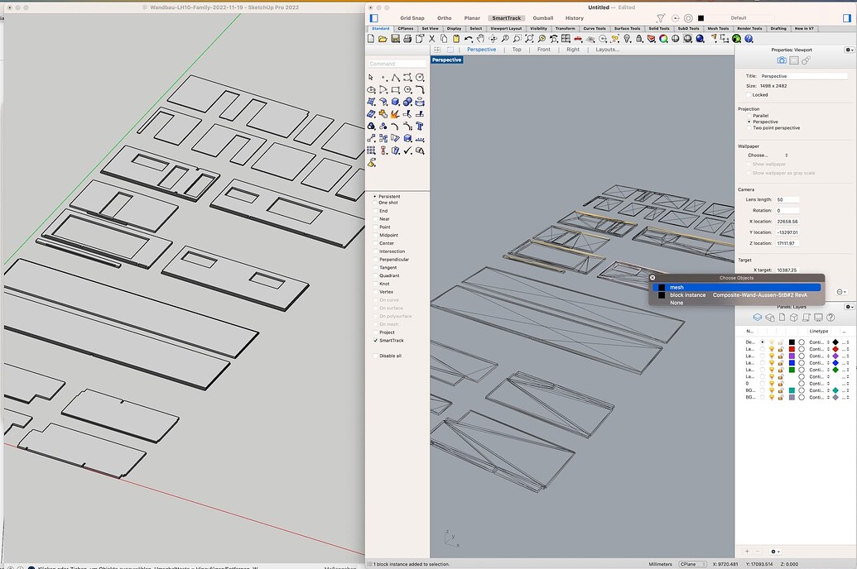
Task: Enable the End object snap
Action: tap(375, 211)
